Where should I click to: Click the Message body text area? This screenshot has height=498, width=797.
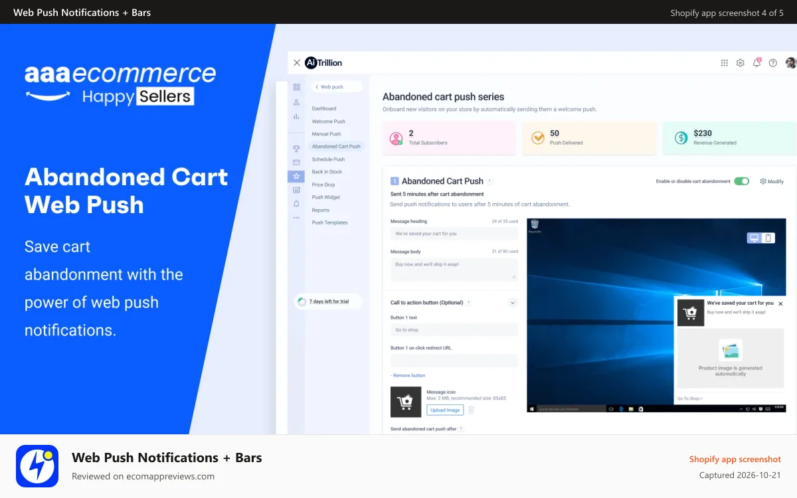click(454, 268)
